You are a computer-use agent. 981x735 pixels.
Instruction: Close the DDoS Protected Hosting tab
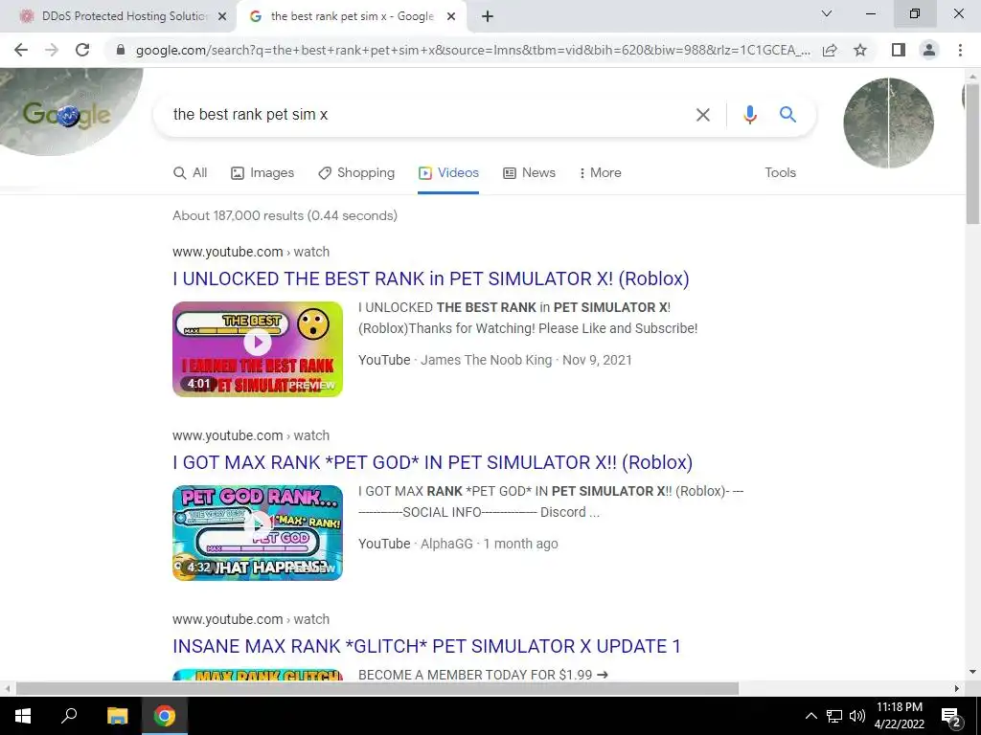click(222, 17)
